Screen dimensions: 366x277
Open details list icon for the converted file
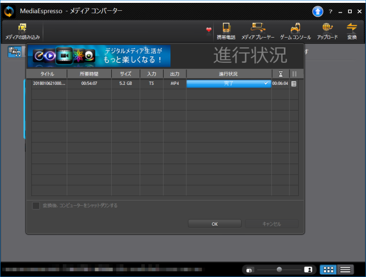294,84
